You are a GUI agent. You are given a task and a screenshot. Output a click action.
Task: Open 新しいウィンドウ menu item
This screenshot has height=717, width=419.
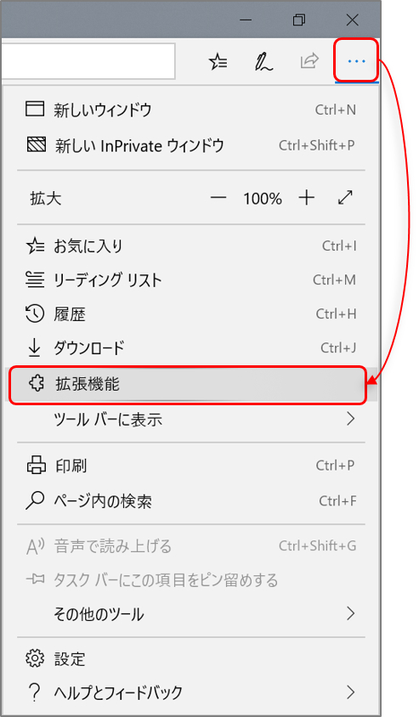(190, 110)
